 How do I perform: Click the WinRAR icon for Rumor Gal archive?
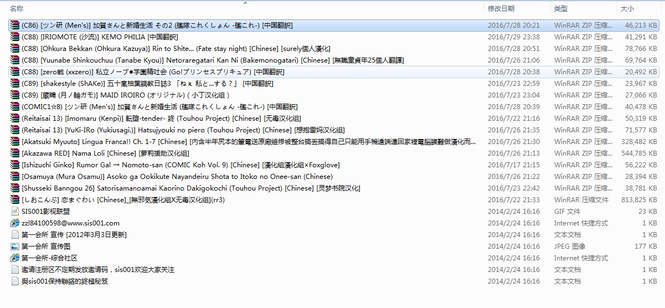click(15, 165)
